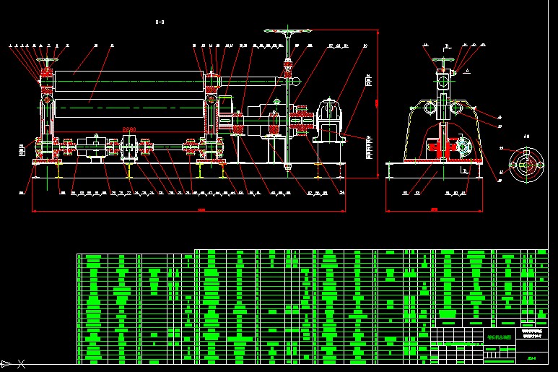
Task: Click the label above the circular detail view
Action: pos(527,137)
